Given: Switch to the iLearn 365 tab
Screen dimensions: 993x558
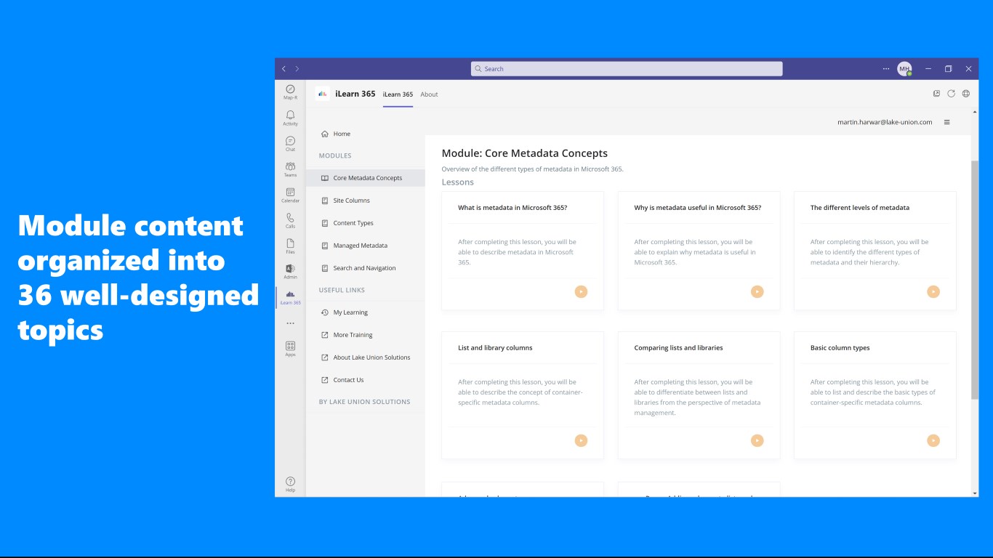Looking at the screenshot, I should tap(398, 94).
